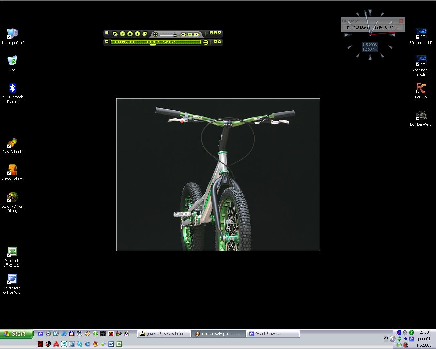Viewport: 436px width, 349px height.
Task: Skip to previous track in Winamp
Action: [115, 34]
